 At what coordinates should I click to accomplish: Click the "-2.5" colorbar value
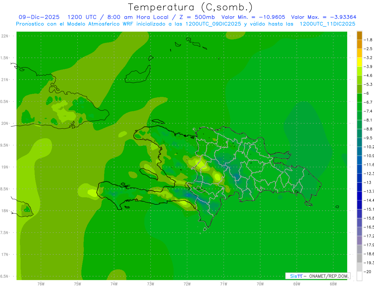click(368, 49)
